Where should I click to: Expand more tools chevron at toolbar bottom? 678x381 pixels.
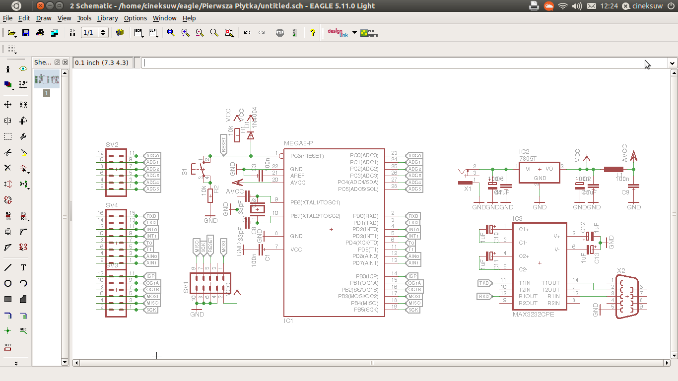pyautogui.click(x=16, y=363)
